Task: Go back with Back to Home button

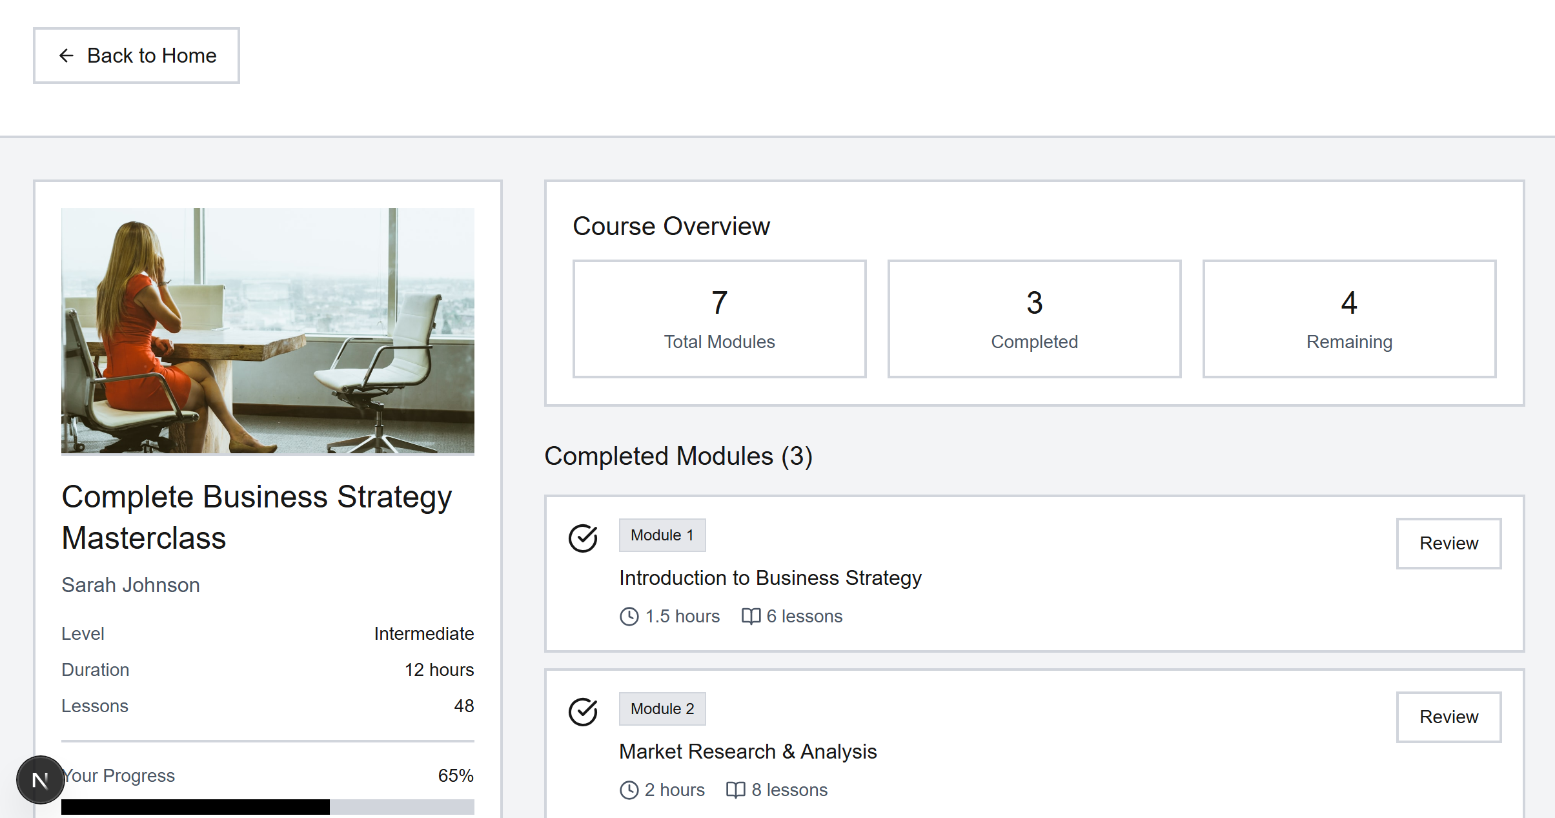Action: 136,56
